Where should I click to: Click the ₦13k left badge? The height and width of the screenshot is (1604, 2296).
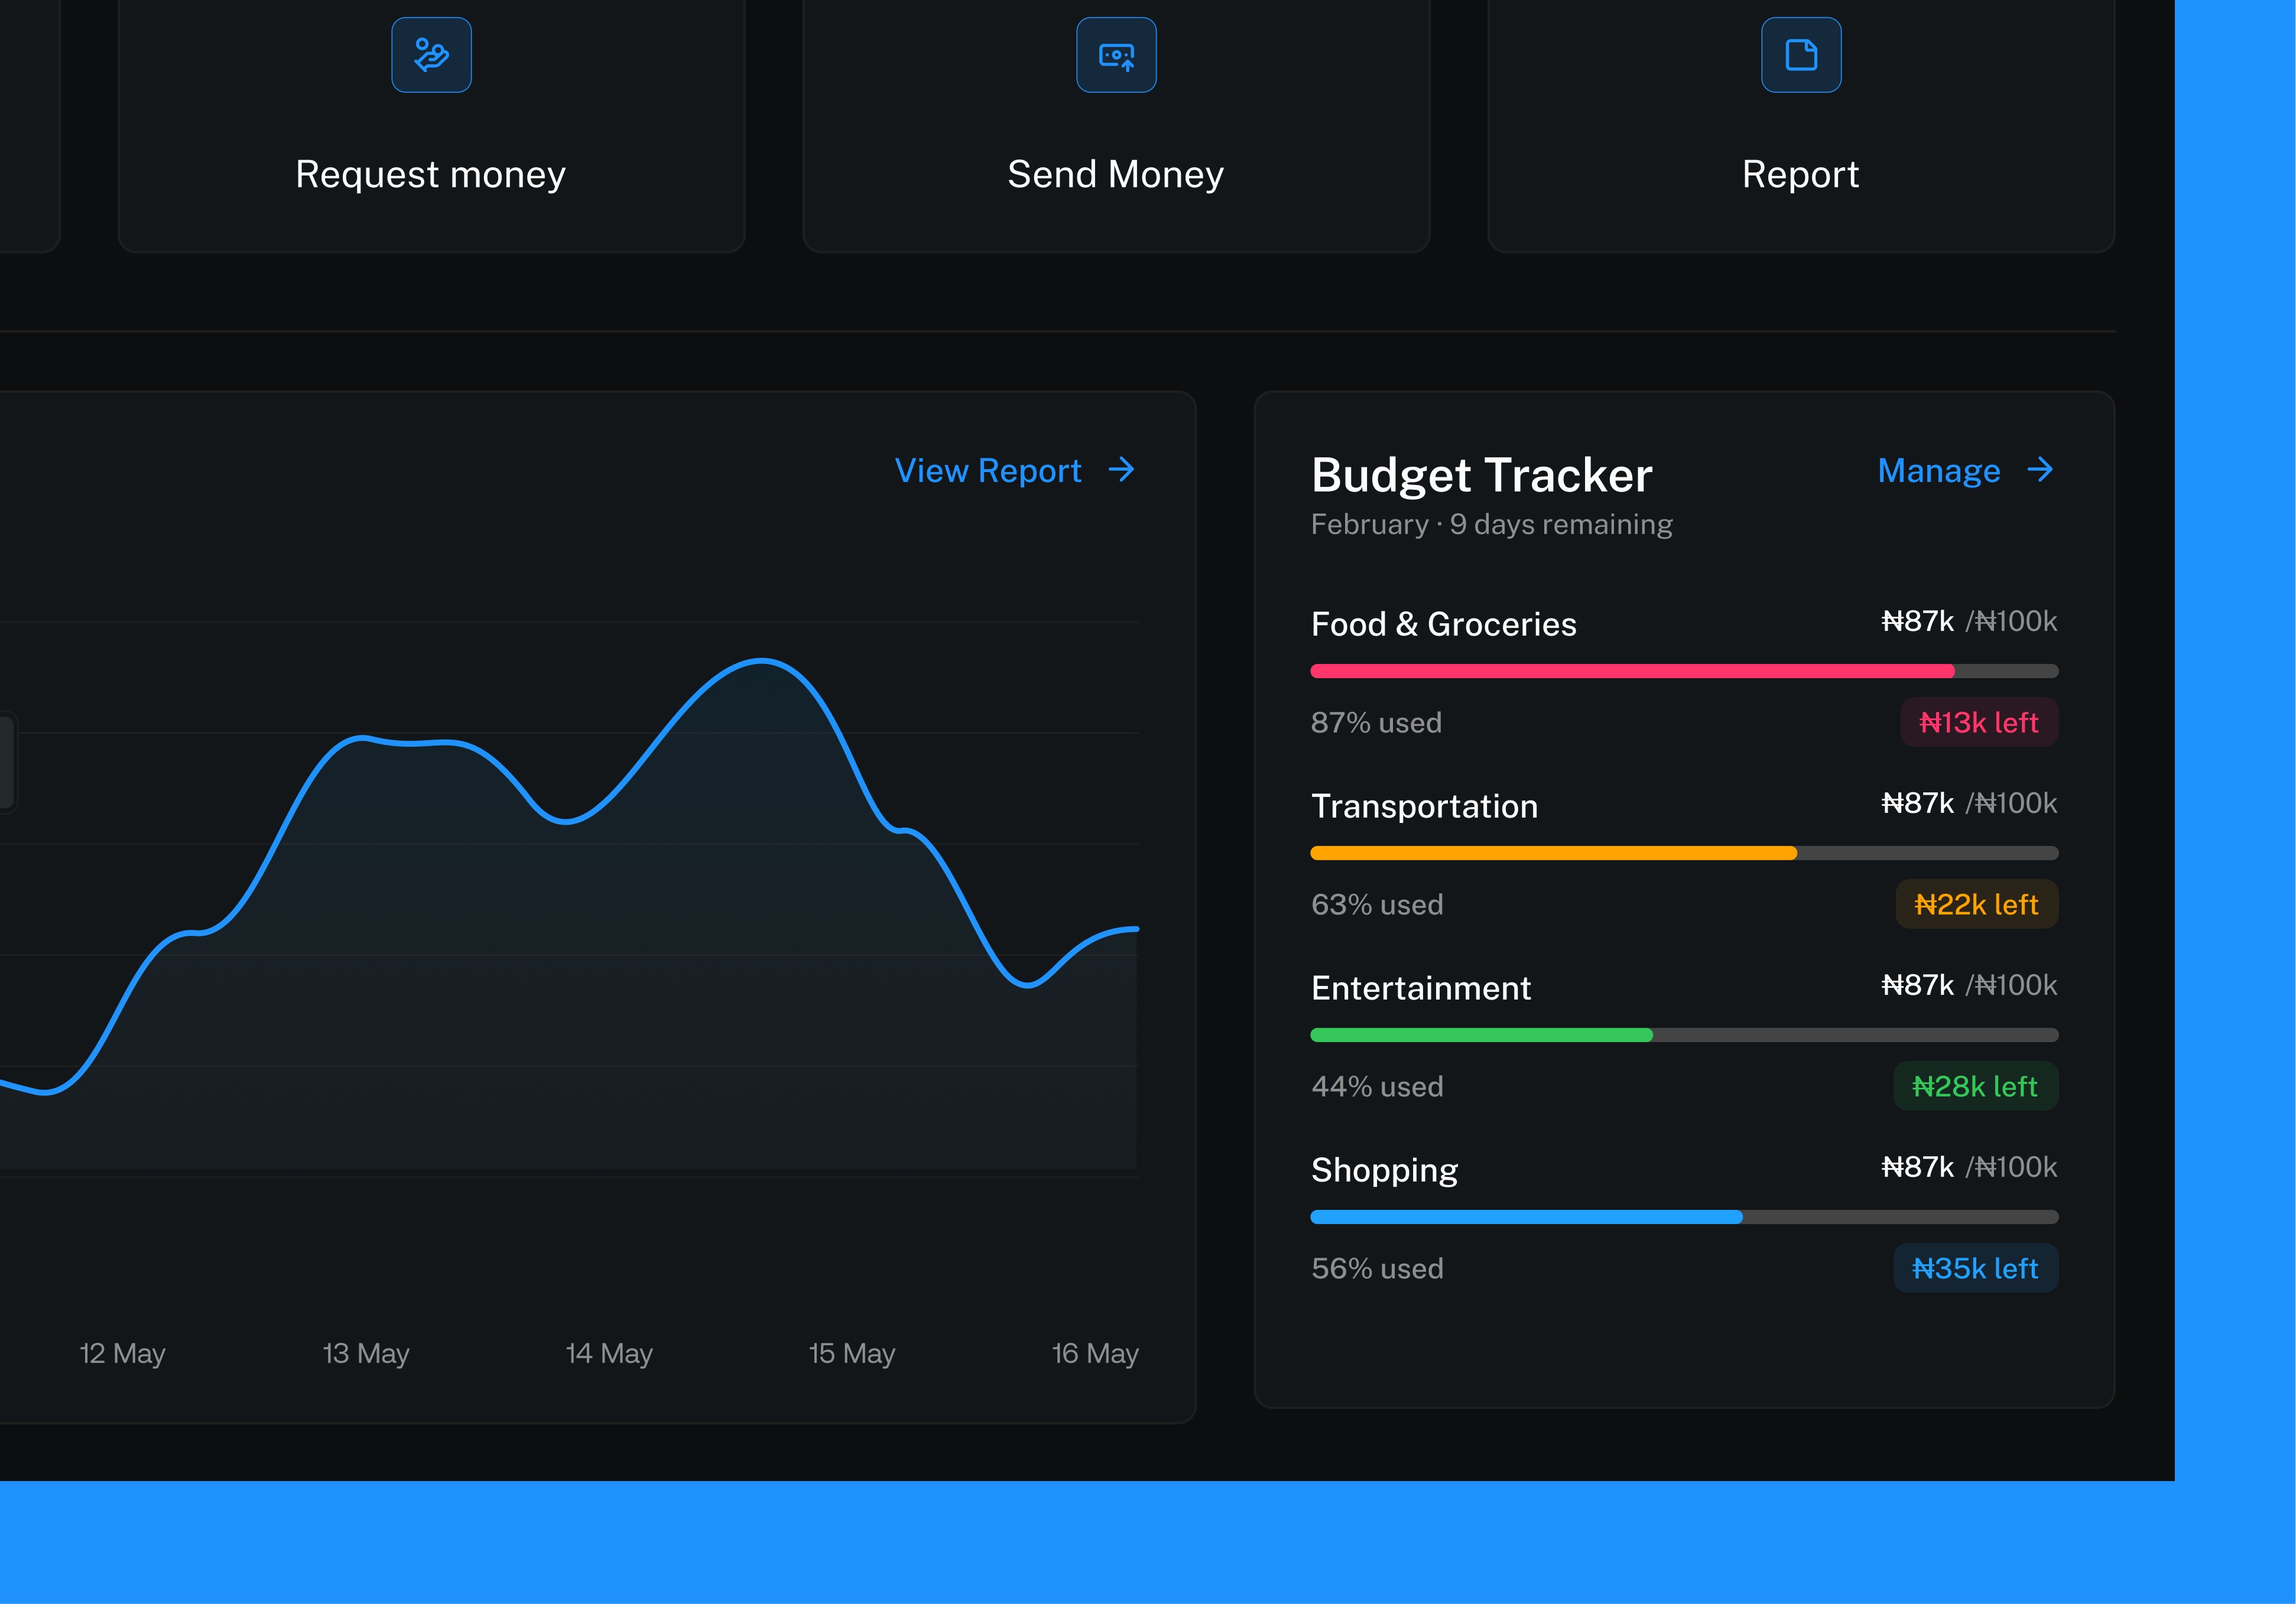(1978, 723)
